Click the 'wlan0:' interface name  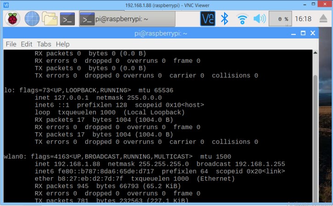[15, 157]
